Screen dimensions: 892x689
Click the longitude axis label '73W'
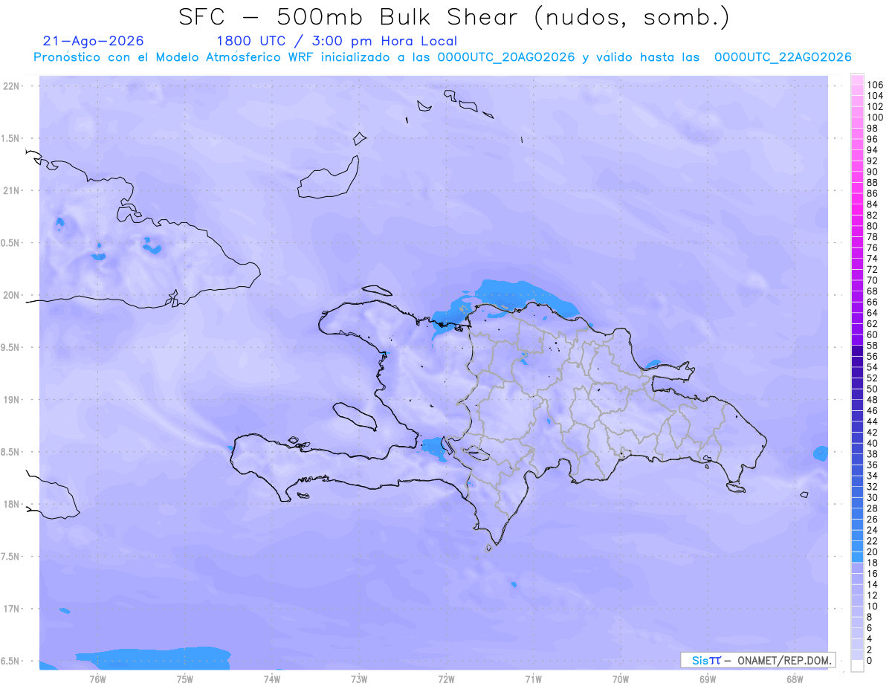[x=359, y=679]
